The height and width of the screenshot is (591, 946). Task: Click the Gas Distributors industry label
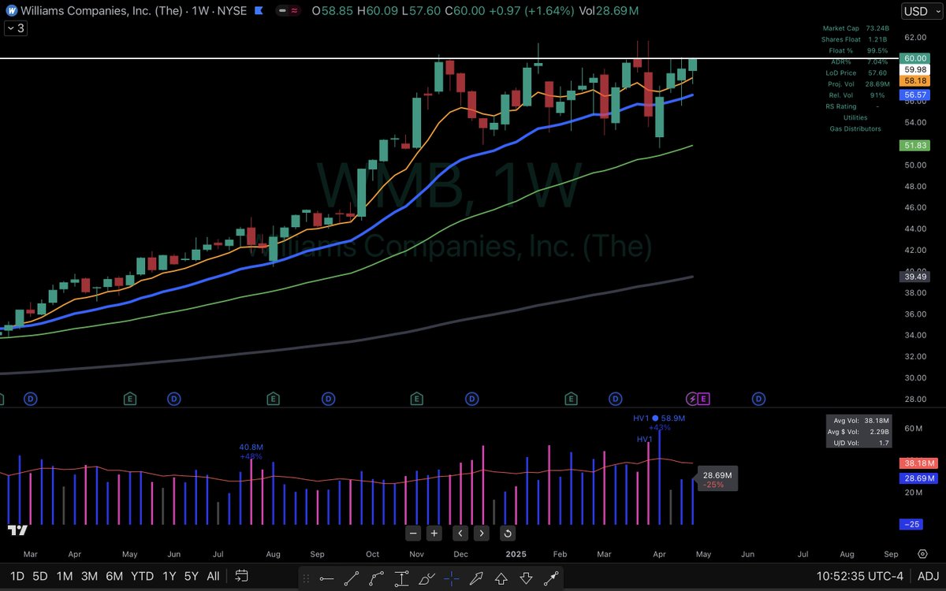tap(855, 128)
